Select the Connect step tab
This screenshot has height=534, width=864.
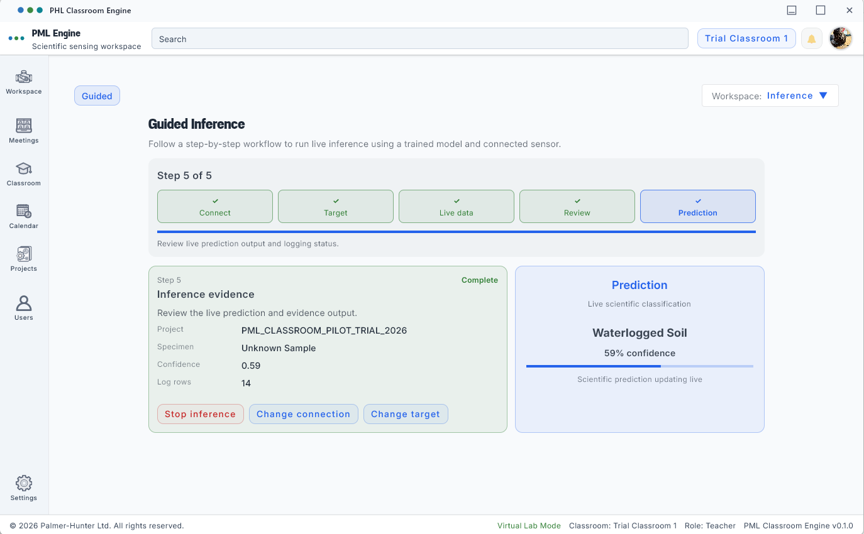pyautogui.click(x=215, y=207)
